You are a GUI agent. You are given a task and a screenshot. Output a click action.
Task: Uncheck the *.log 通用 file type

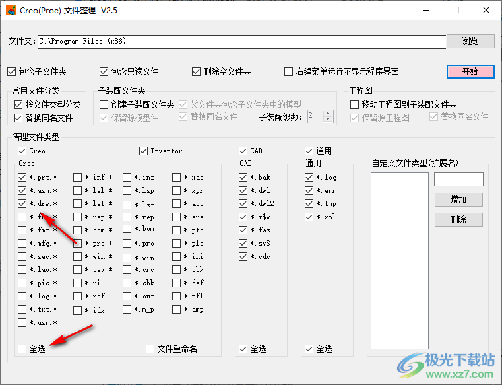click(309, 177)
